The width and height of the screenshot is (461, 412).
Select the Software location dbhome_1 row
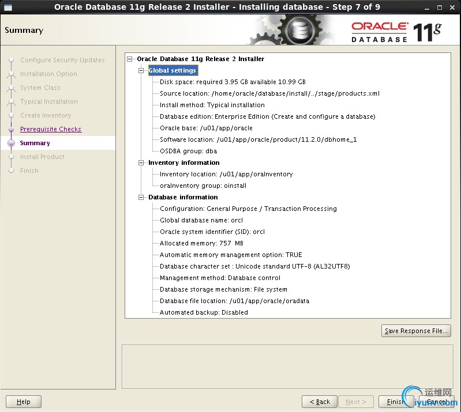point(258,139)
